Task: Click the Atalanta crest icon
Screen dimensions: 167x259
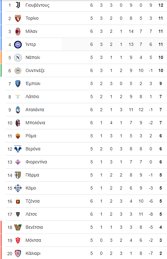Action: point(18,110)
